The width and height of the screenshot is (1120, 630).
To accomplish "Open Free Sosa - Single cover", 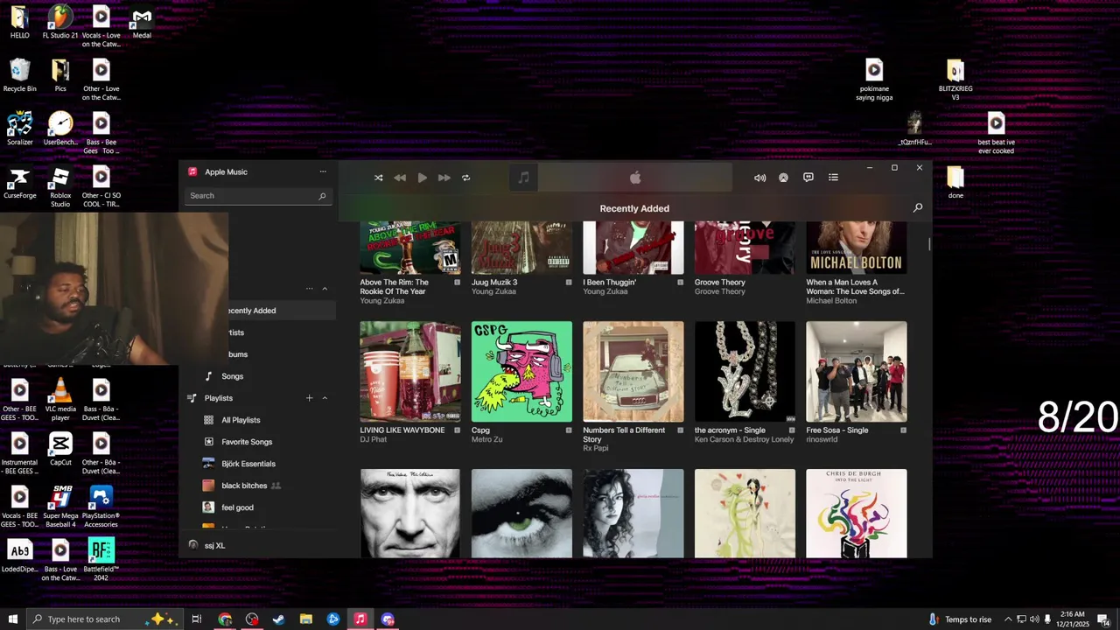I will [857, 372].
